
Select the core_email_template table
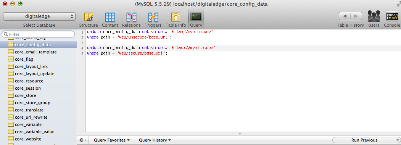click(39, 52)
